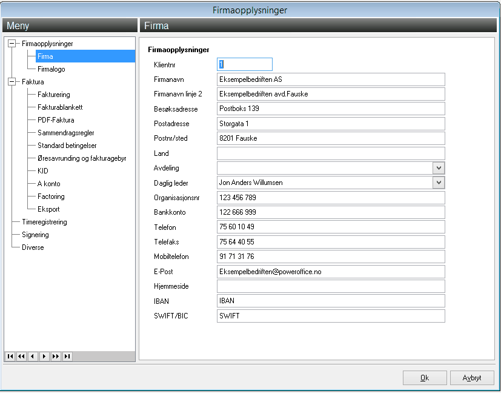Open Firmalogo in the menu tree
501x393 pixels.
(51, 69)
